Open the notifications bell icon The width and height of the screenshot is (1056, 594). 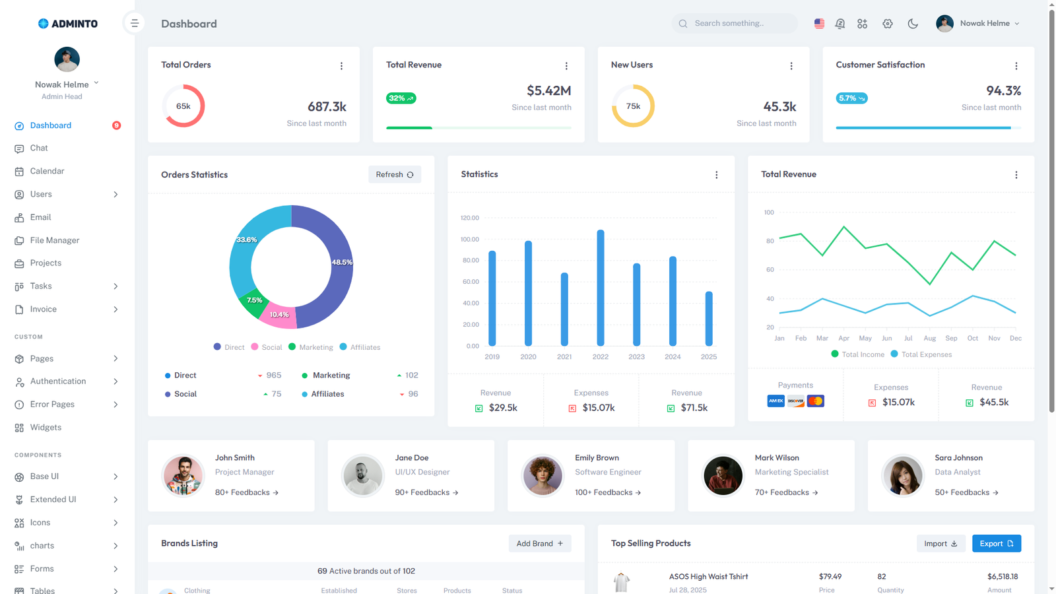[x=840, y=24]
